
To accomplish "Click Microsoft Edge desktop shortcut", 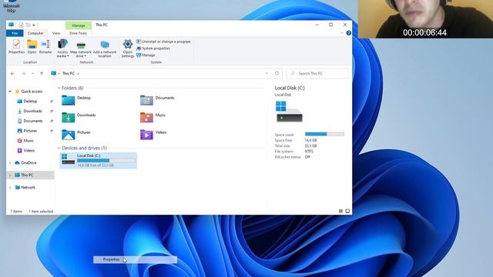I will (x=12, y=5).
